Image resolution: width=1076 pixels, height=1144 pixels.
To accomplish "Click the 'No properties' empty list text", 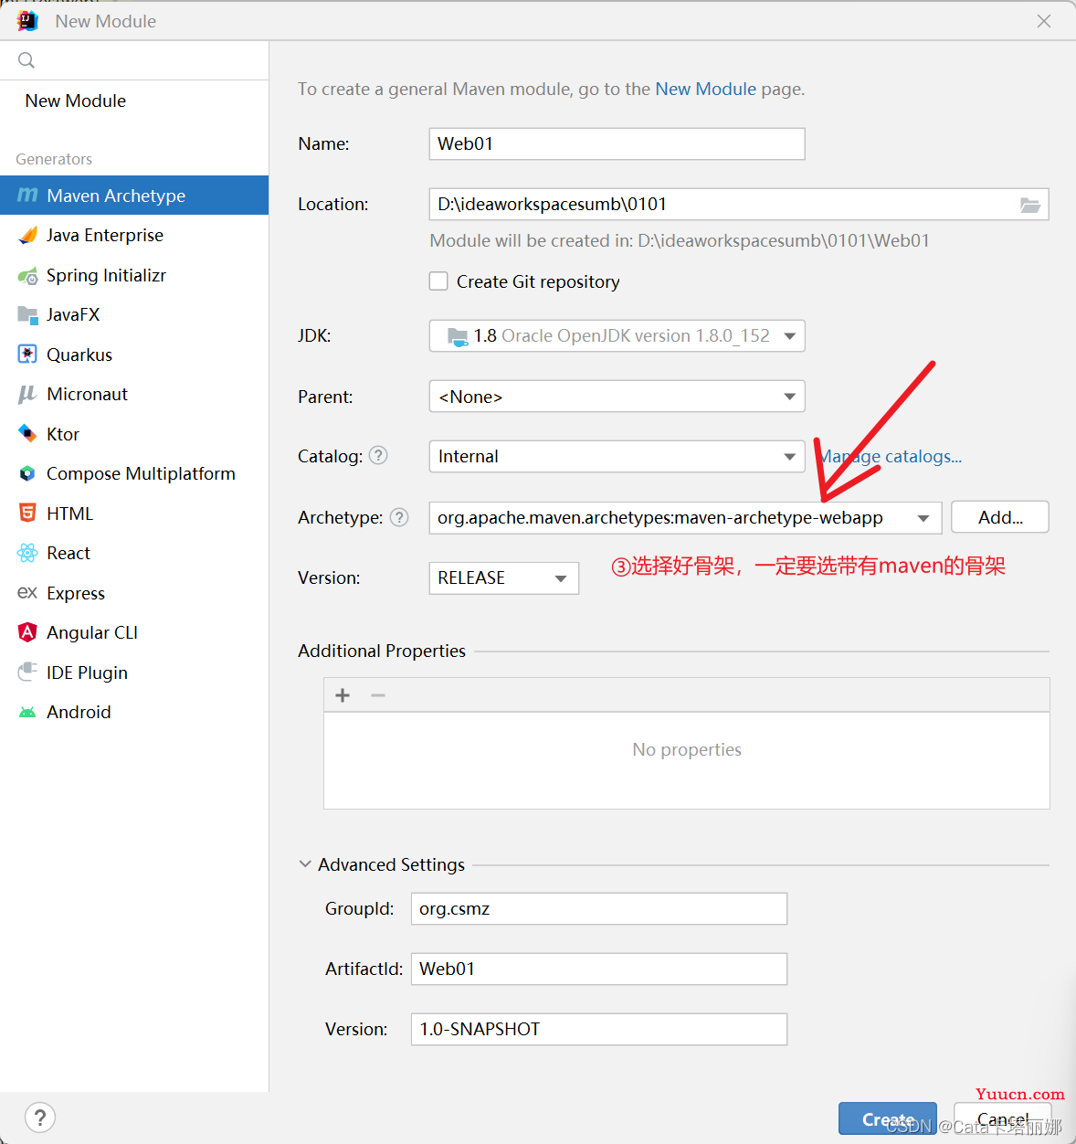I will (x=687, y=749).
